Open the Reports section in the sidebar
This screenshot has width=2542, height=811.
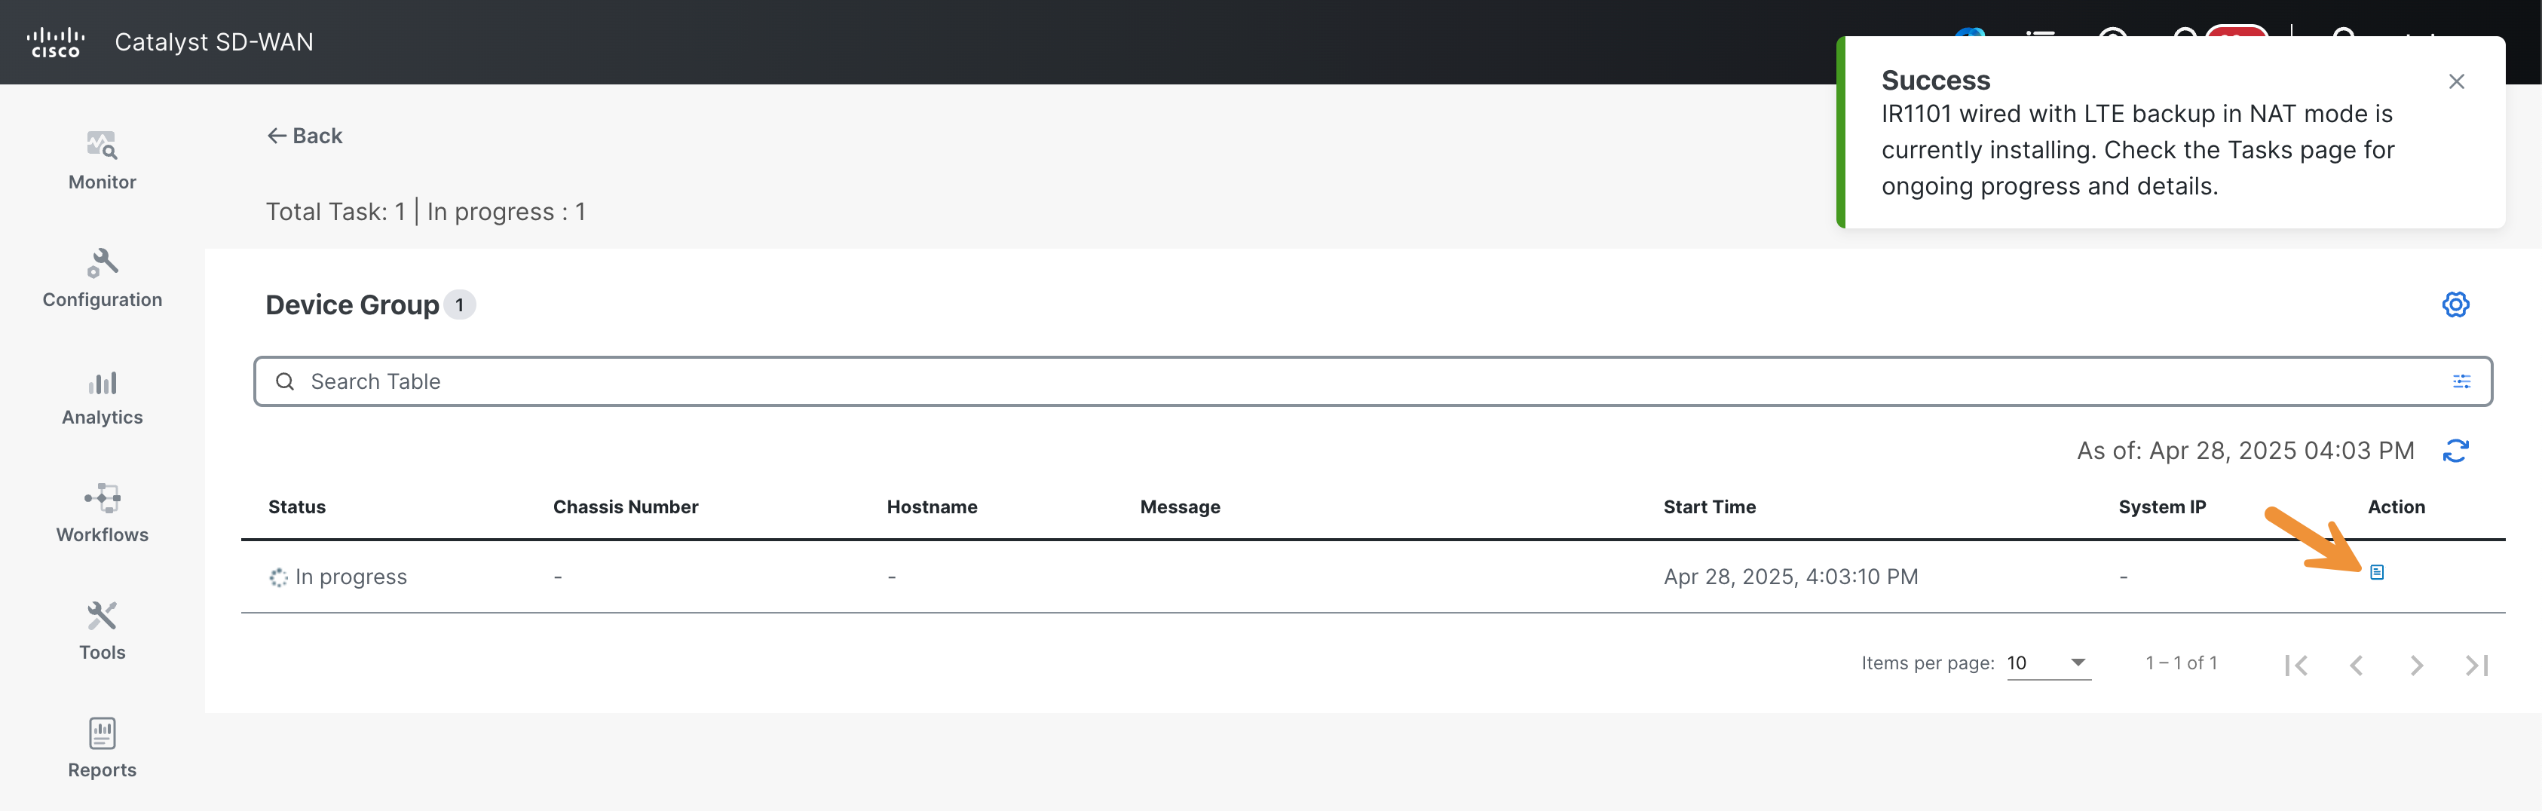click(102, 749)
